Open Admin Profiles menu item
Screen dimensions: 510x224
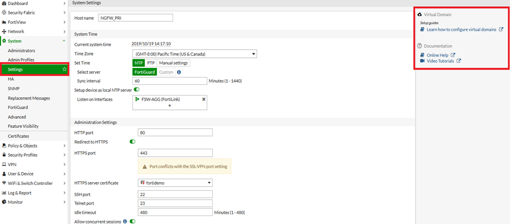pos(21,60)
